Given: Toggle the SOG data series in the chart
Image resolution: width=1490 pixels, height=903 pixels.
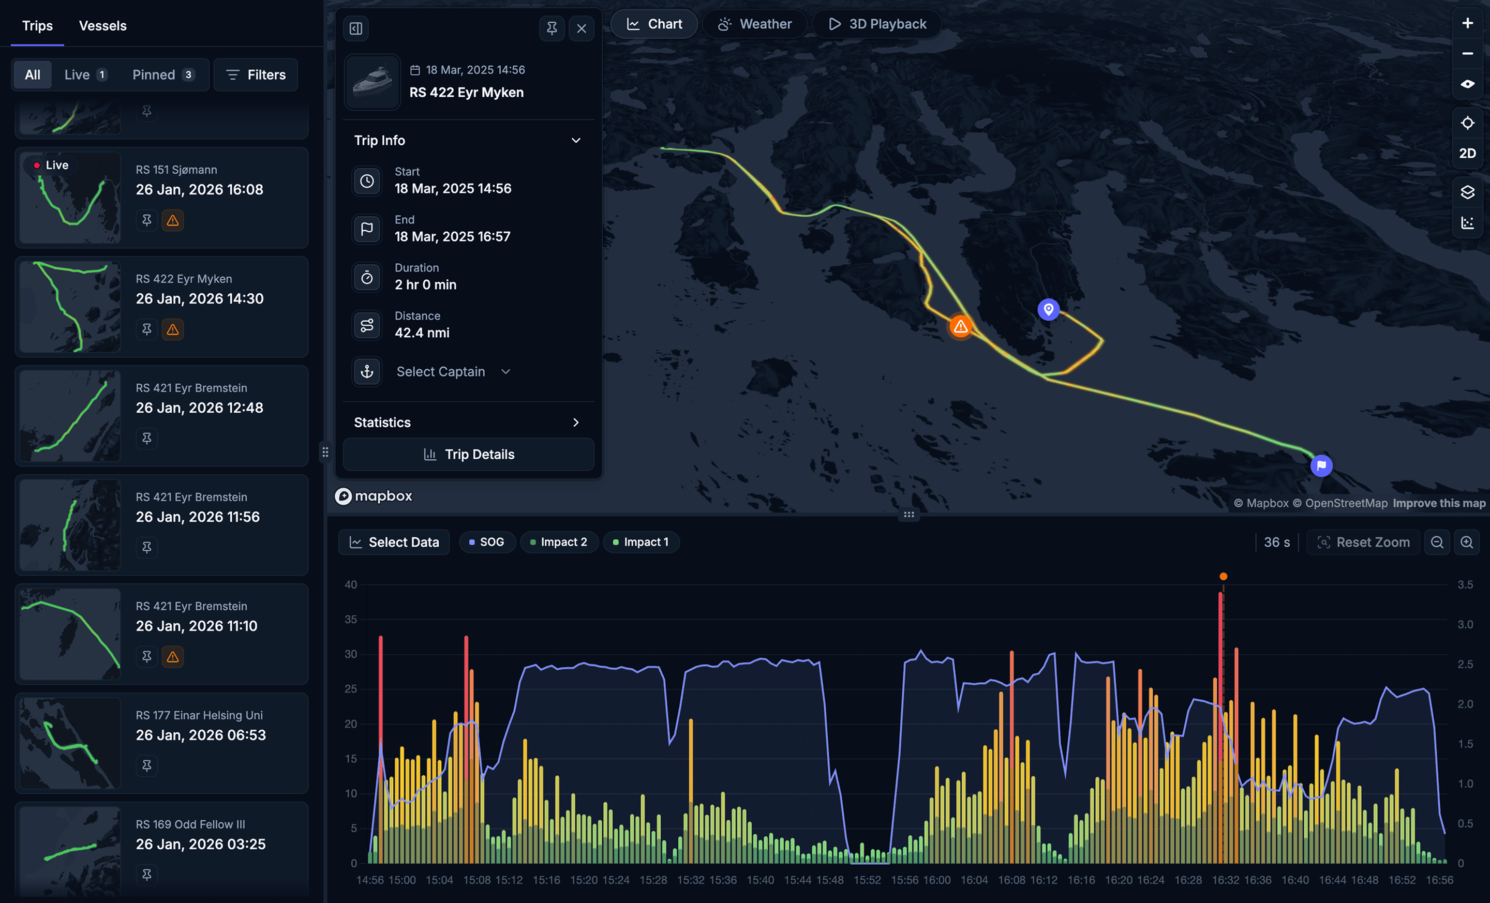Looking at the screenshot, I should click(x=487, y=541).
